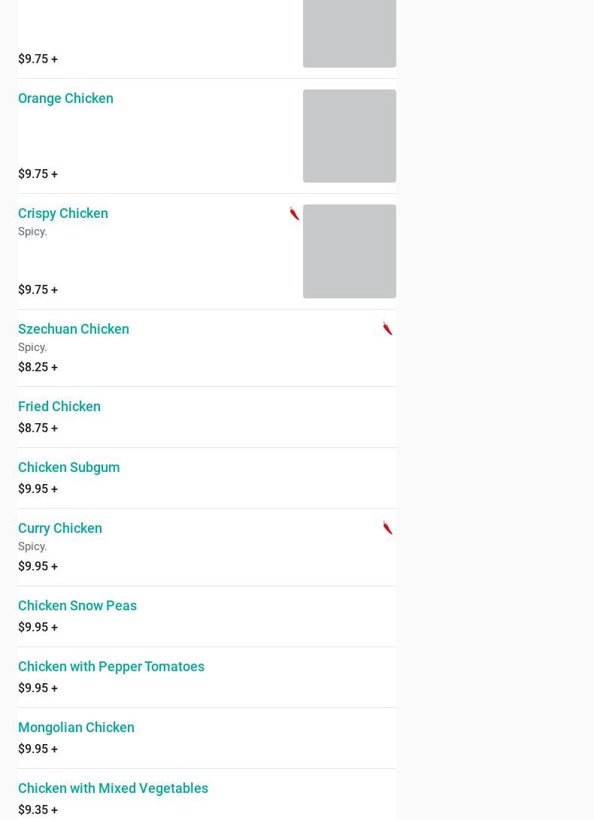The height and width of the screenshot is (820, 594).
Task: Click the Spicy label under Curry Chicken
Action: click(32, 546)
